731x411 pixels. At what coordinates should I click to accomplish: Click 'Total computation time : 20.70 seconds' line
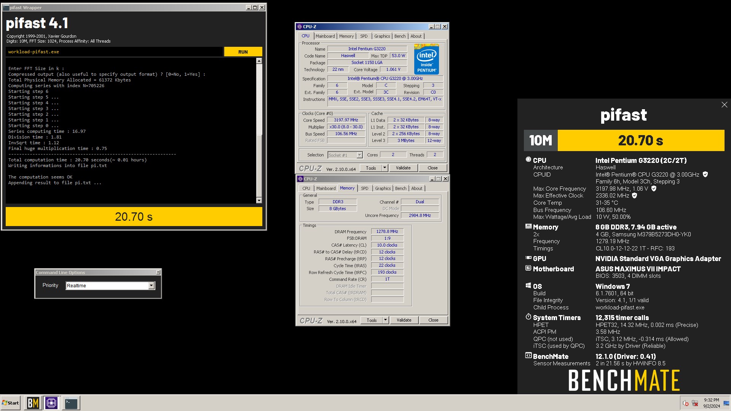78,160
